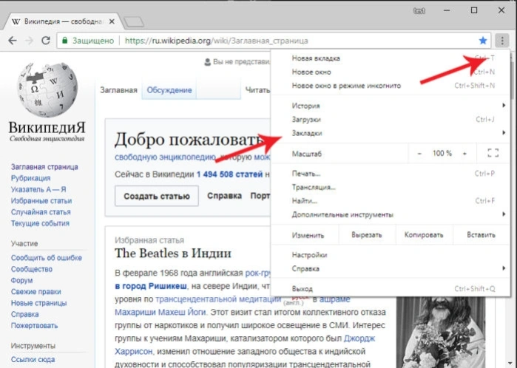The image size is (517, 368).
Task: Open Новое окно в режиме инкогнито
Action: [391, 86]
